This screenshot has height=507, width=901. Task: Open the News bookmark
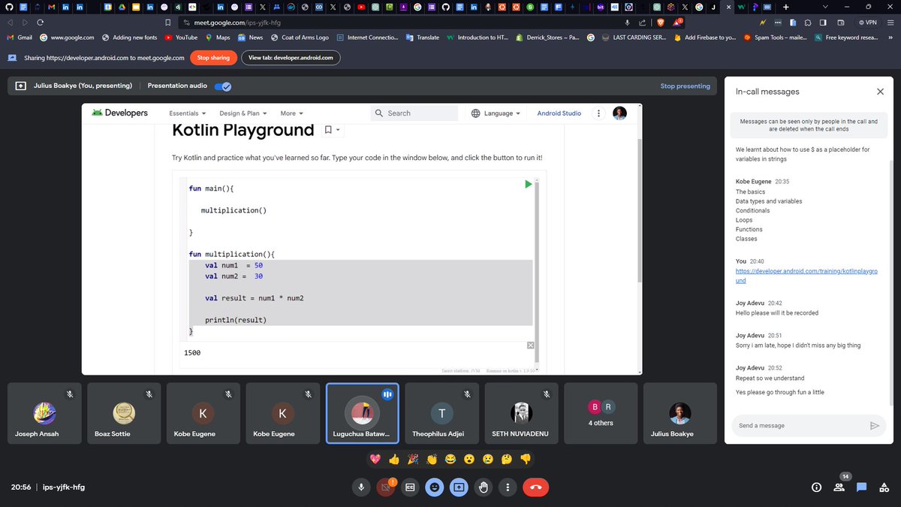click(x=251, y=37)
